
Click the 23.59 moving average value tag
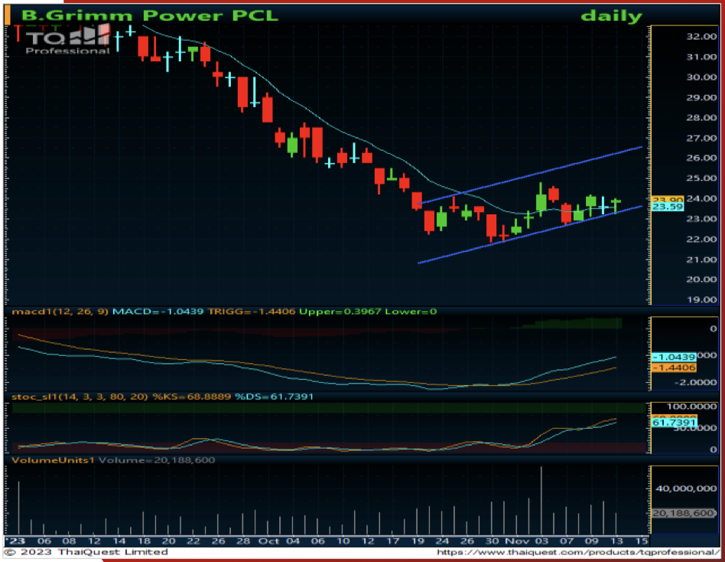click(x=667, y=207)
